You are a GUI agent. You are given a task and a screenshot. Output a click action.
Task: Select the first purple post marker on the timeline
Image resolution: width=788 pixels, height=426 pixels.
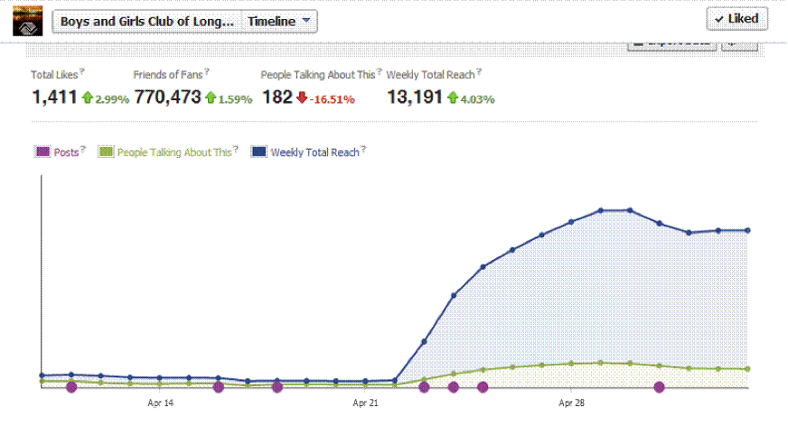coord(71,387)
